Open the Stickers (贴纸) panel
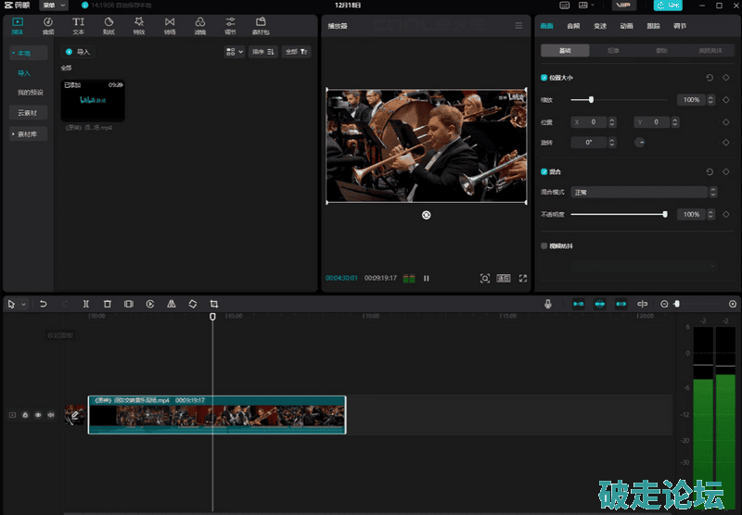This screenshot has width=742, height=515. point(108,25)
